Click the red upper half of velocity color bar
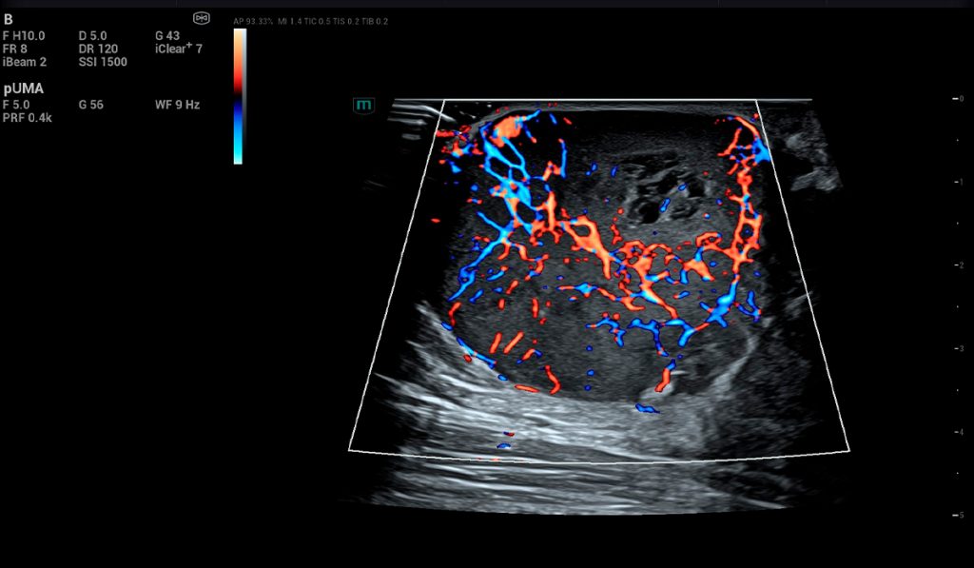 240,60
